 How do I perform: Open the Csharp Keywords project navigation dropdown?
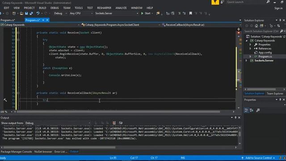(40, 25)
